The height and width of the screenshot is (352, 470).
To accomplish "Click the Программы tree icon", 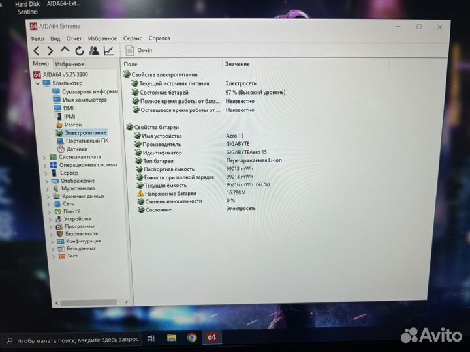I will (59, 227).
